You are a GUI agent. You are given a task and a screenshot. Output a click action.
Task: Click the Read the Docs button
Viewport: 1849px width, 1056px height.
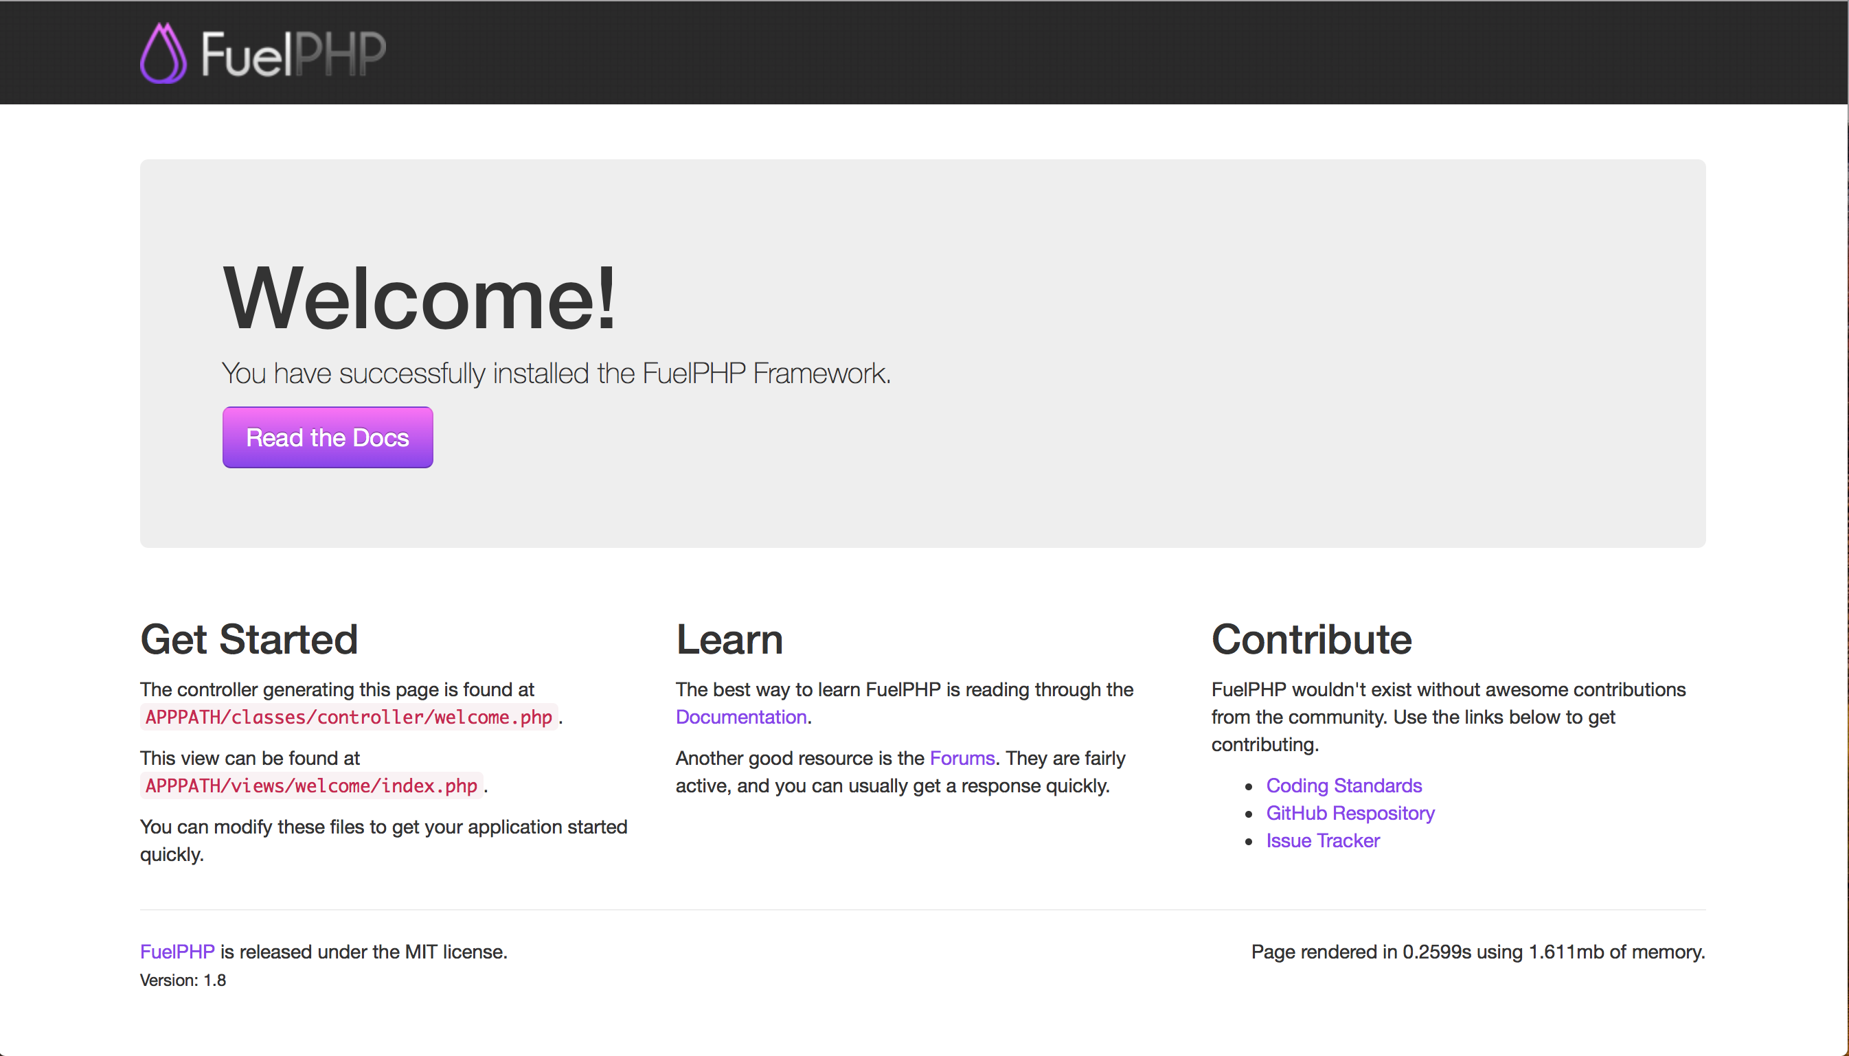pos(326,437)
